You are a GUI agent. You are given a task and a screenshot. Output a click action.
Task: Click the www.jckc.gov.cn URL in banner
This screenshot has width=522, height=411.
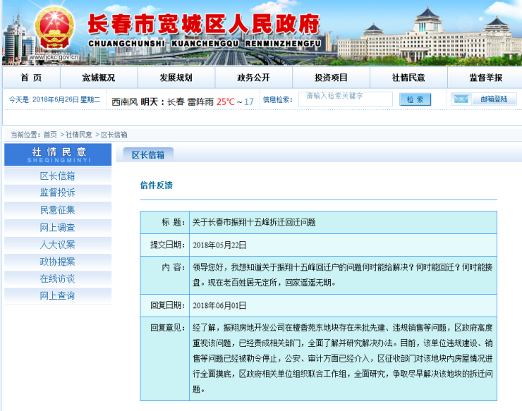[54, 57]
